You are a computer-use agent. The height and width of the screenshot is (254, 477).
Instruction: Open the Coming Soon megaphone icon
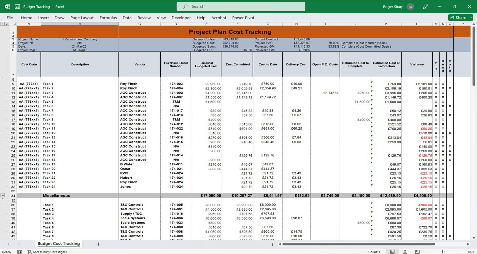(425, 7)
